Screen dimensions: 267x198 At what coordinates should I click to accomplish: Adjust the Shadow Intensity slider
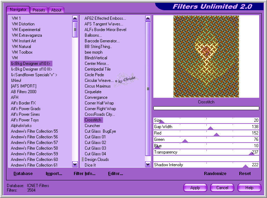206,165
